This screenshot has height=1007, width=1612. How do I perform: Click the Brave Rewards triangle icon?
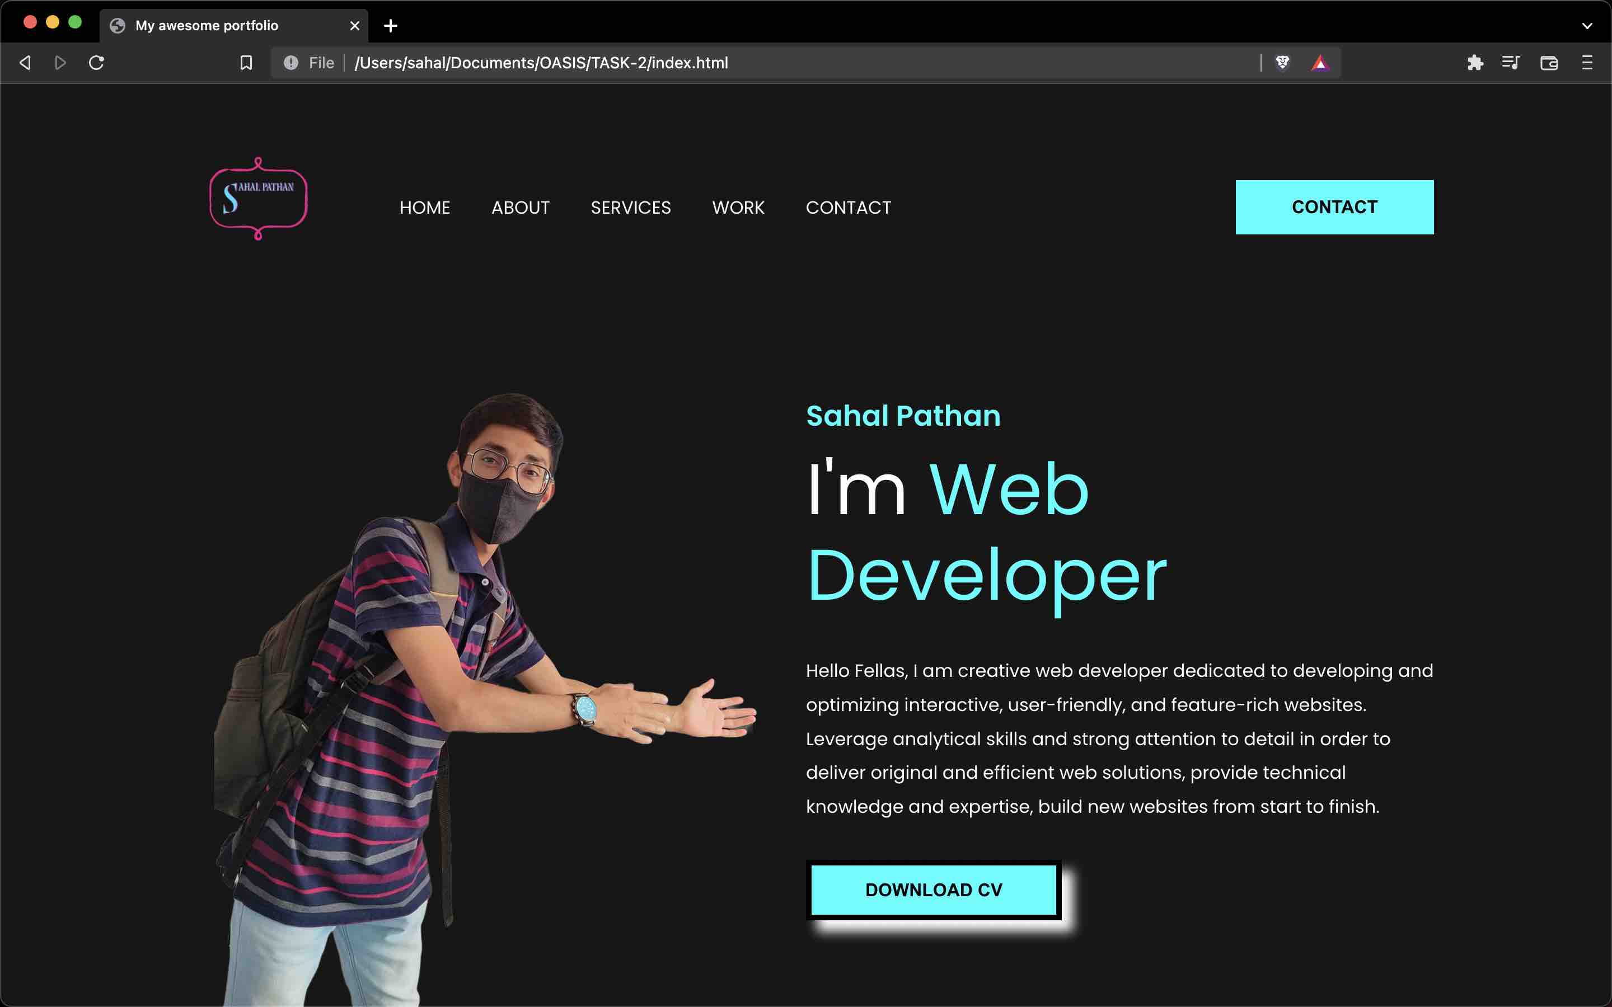tap(1320, 63)
